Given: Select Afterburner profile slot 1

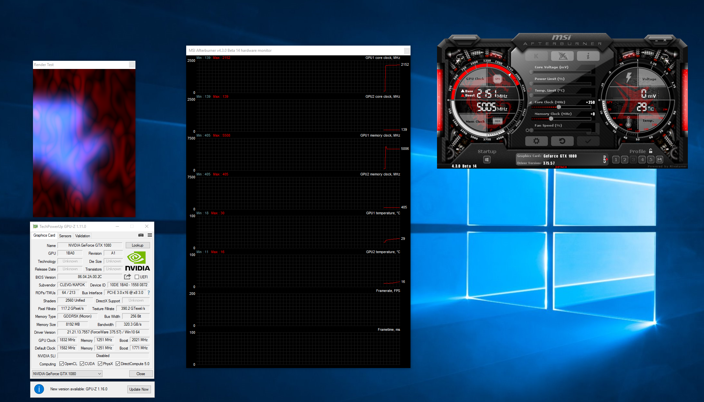Looking at the screenshot, I should tap(616, 160).
